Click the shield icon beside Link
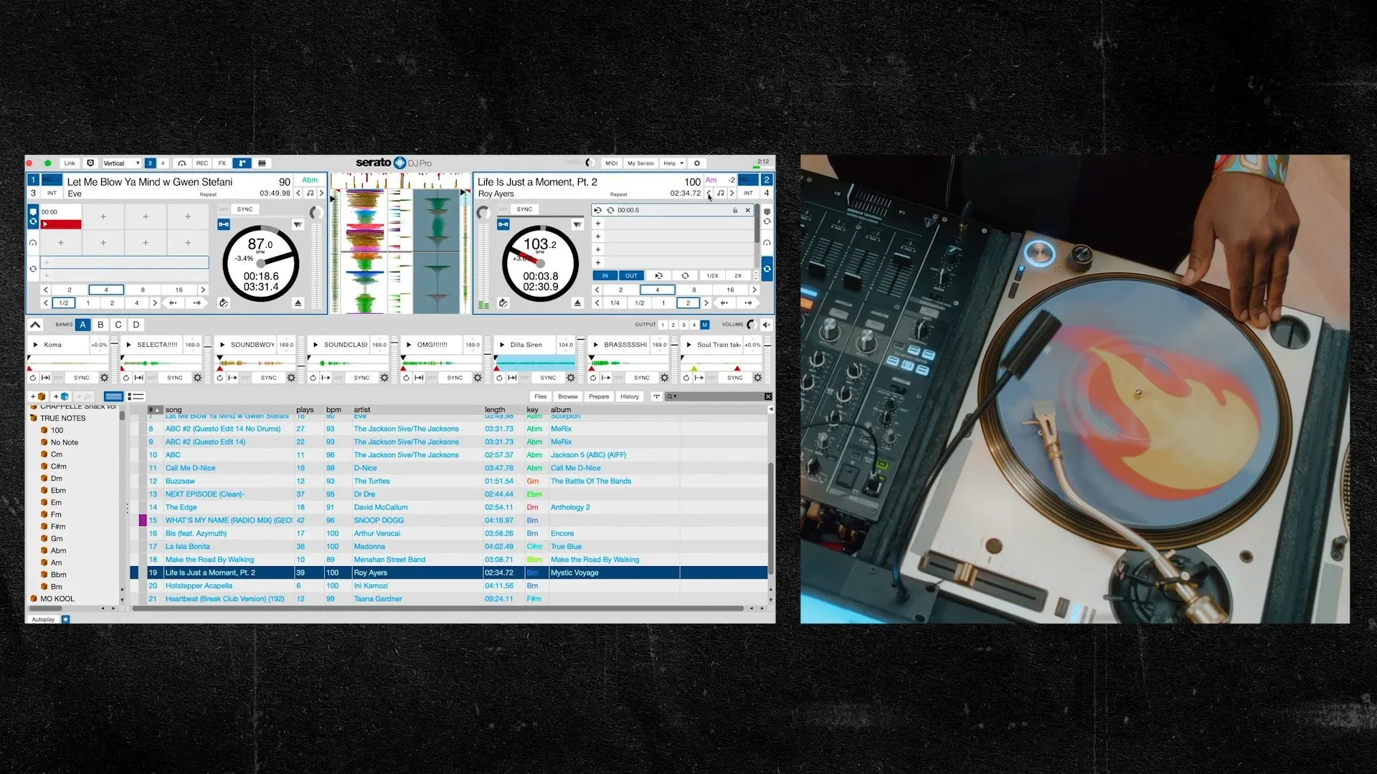The width and height of the screenshot is (1377, 774). click(x=90, y=163)
